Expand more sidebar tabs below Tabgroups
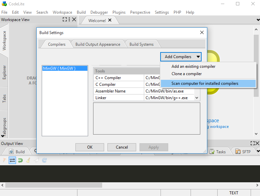Image resolution: width=260 pixels, height=196 pixels. pyautogui.click(x=2, y=136)
